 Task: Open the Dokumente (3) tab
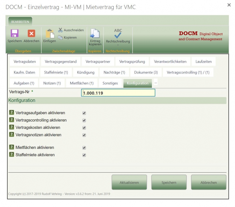coord(146,72)
